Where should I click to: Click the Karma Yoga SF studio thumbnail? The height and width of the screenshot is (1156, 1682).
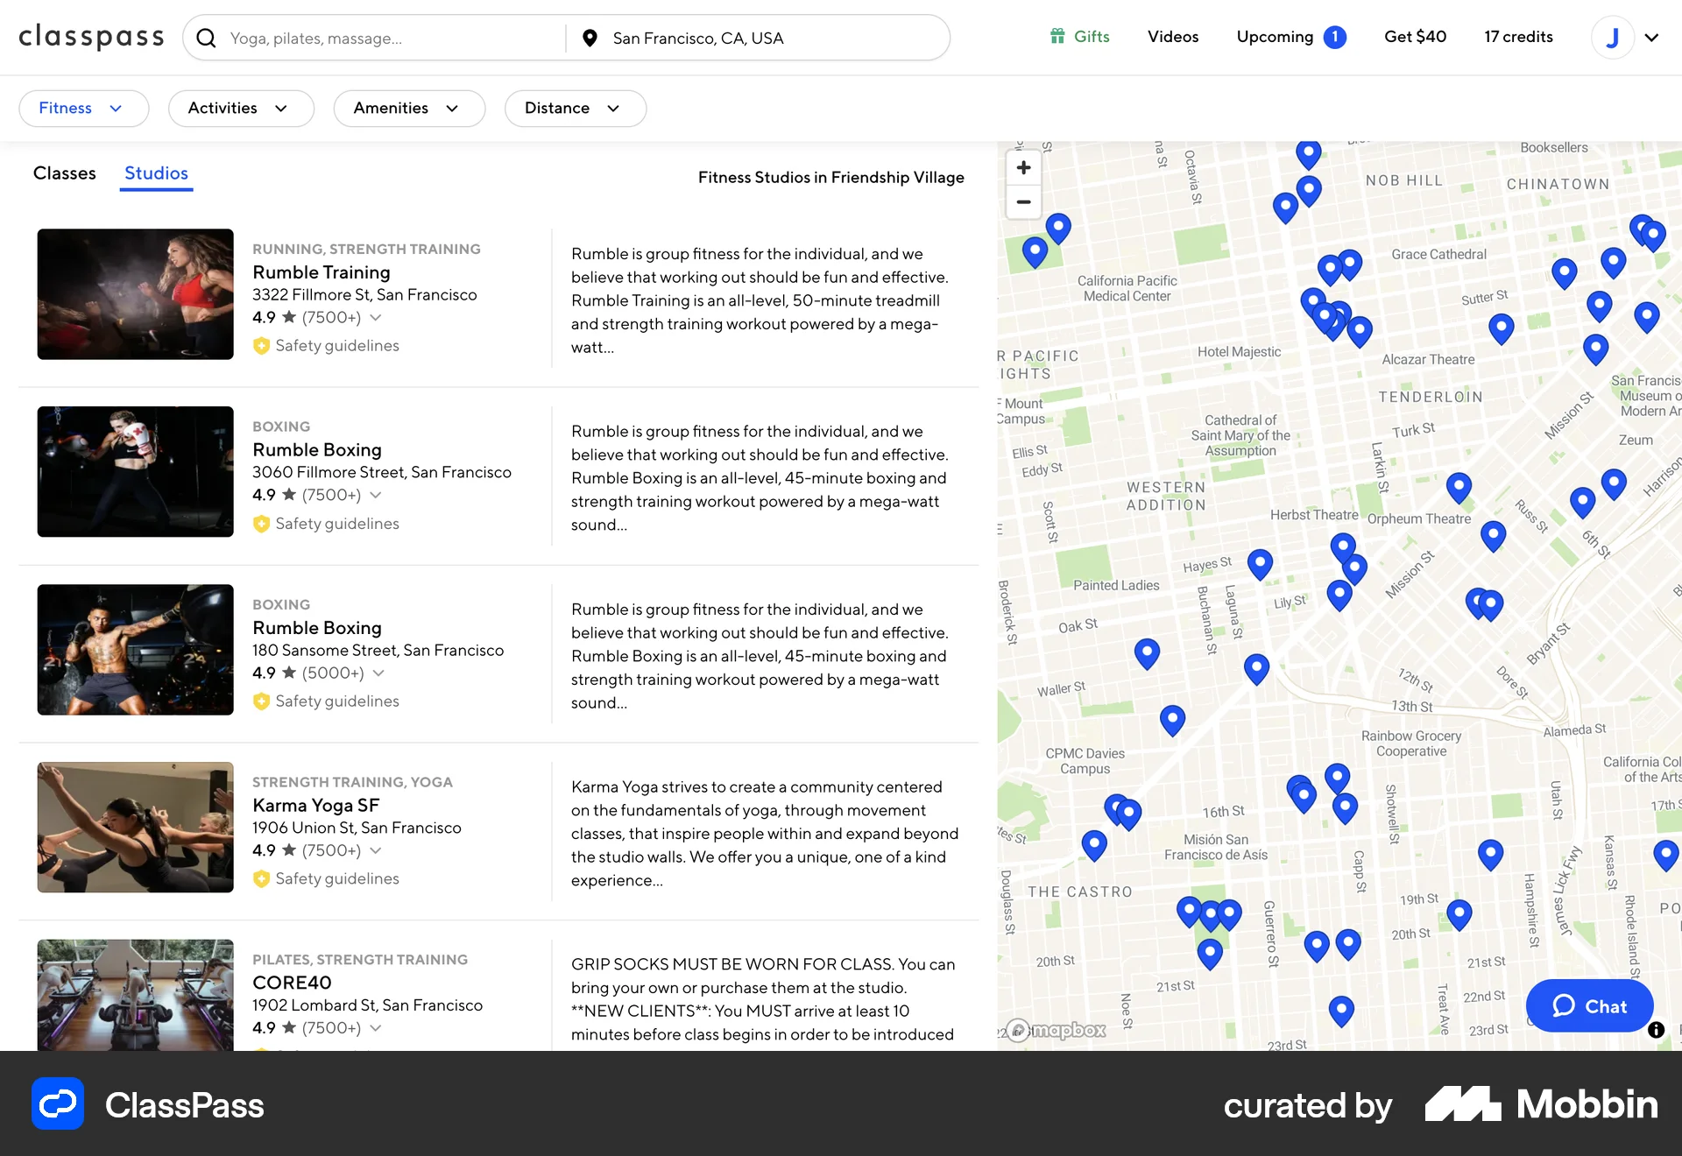135,827
